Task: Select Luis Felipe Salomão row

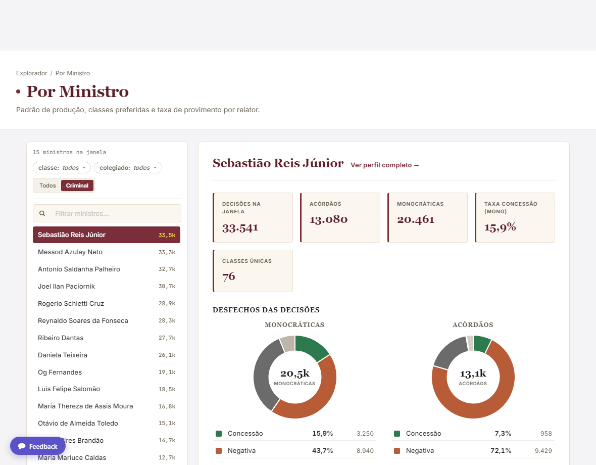Action: coord(107,389)
